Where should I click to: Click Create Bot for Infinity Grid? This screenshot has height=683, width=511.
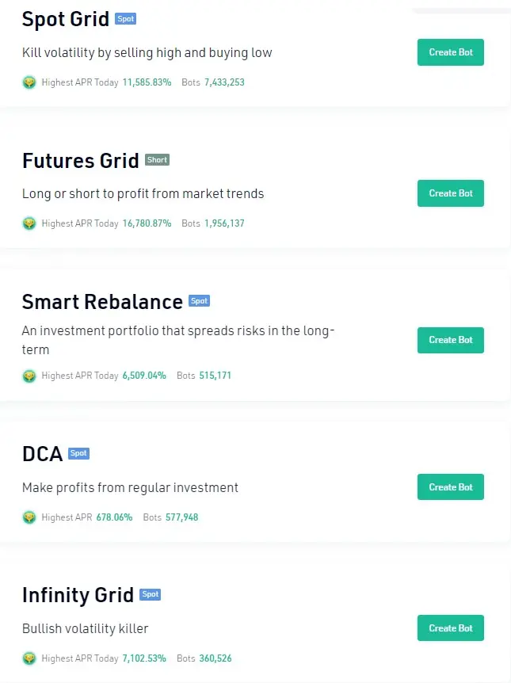[451, 628]
